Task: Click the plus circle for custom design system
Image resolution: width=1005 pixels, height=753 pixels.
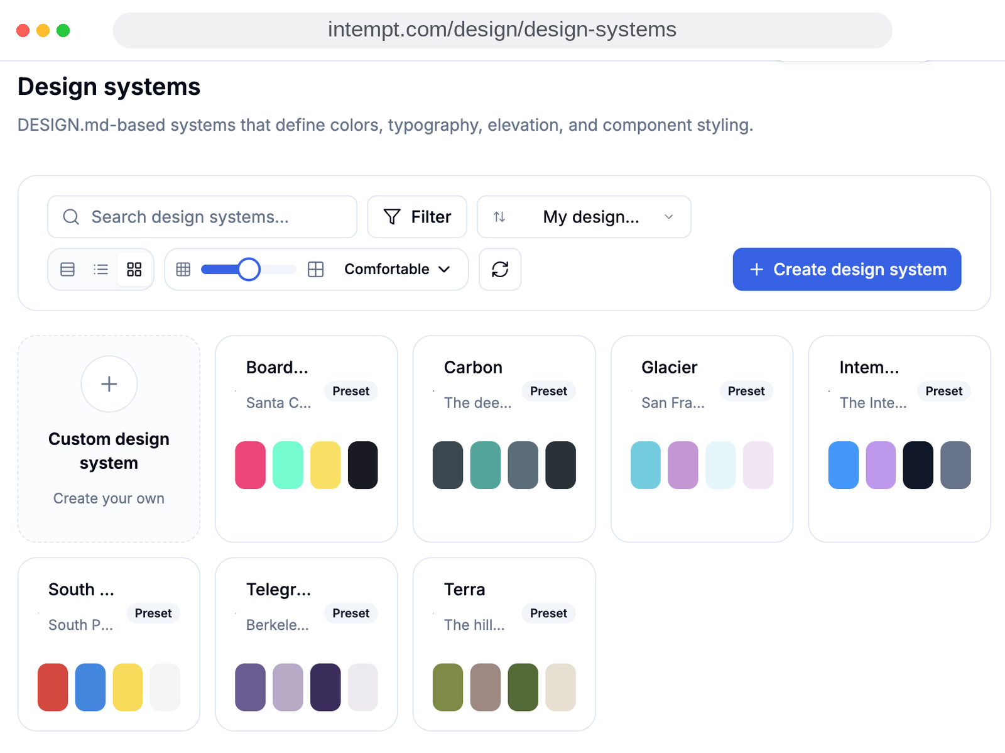Action: tap(109, 384)
